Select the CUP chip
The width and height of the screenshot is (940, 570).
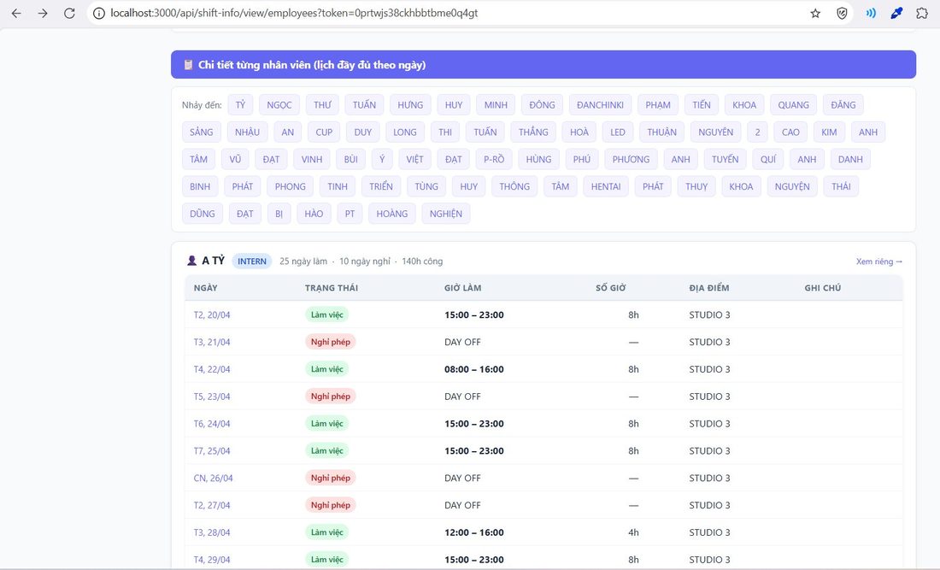[x=325, y=132]
